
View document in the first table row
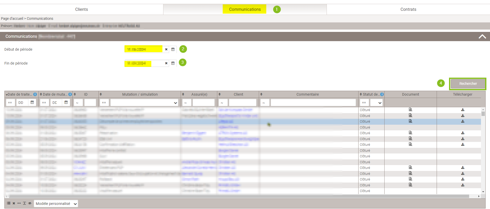coord(410,110)
